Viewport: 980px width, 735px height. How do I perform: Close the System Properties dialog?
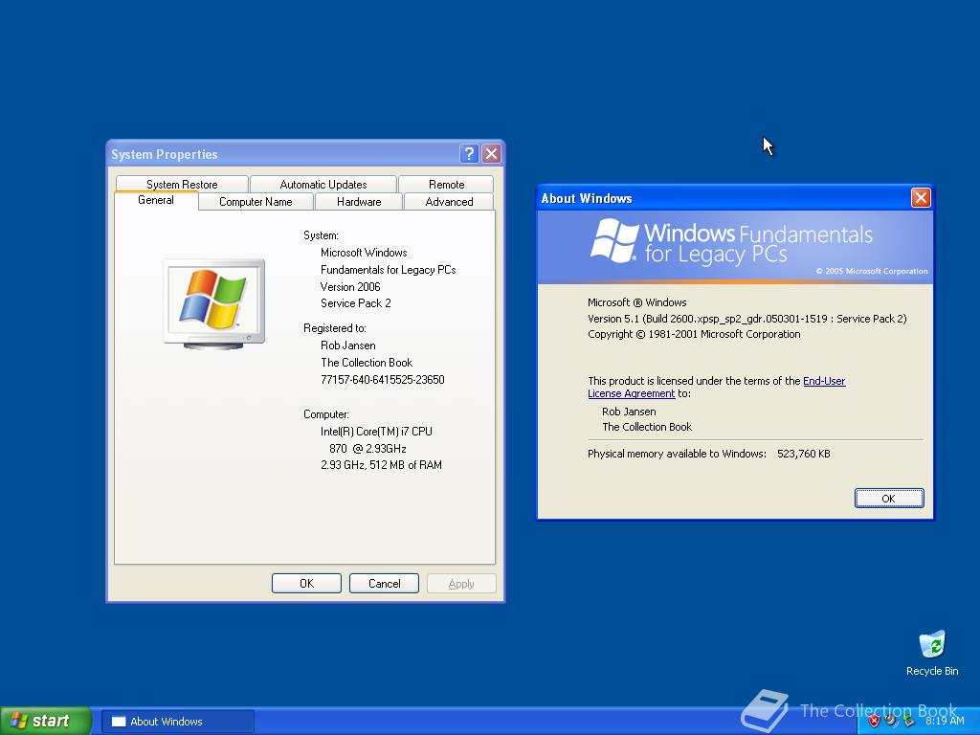click(x=491, y=154)
